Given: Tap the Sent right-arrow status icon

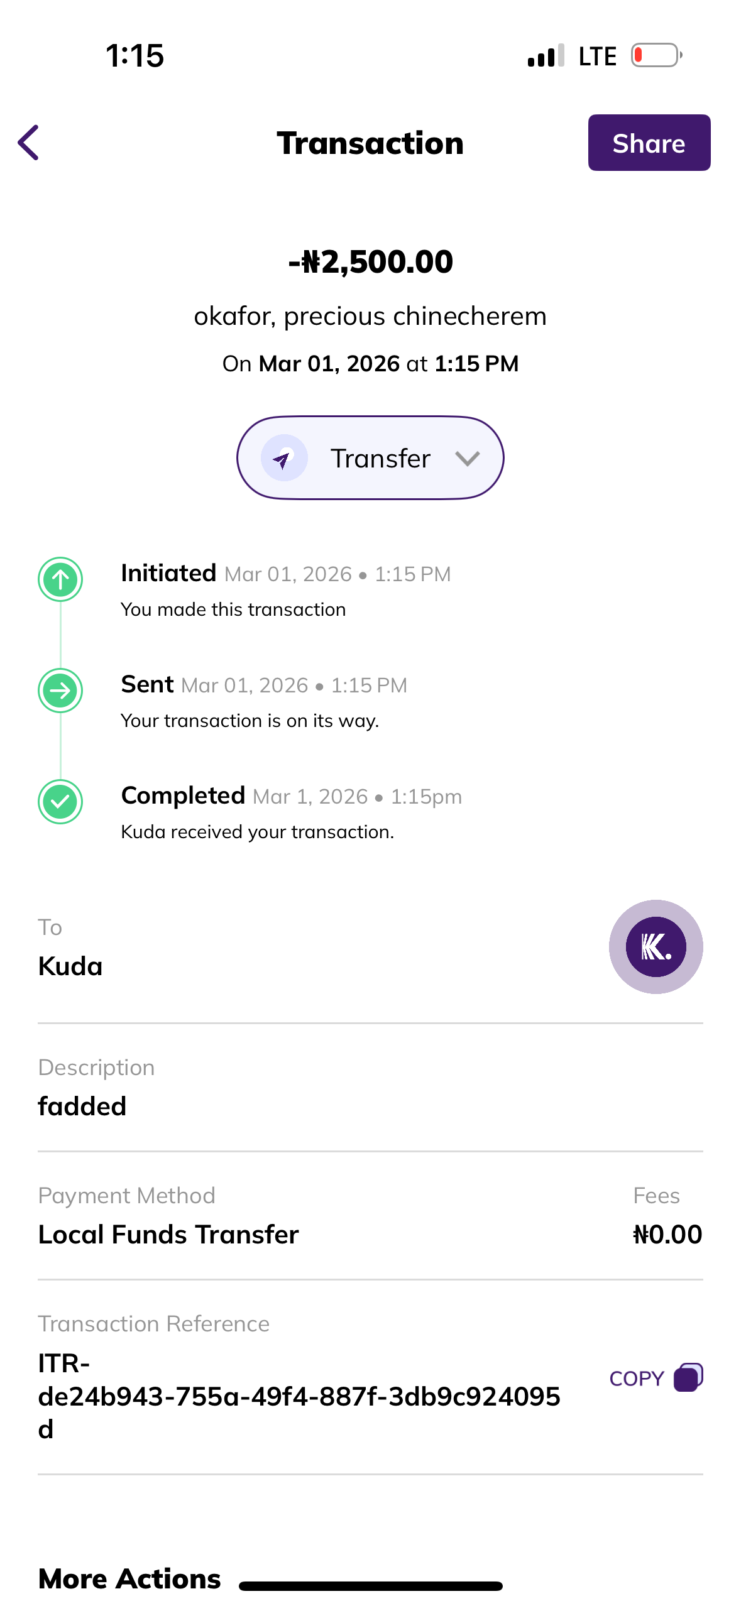Looking at the screenshot, I should pyautogui.click(x=60, y=691).
